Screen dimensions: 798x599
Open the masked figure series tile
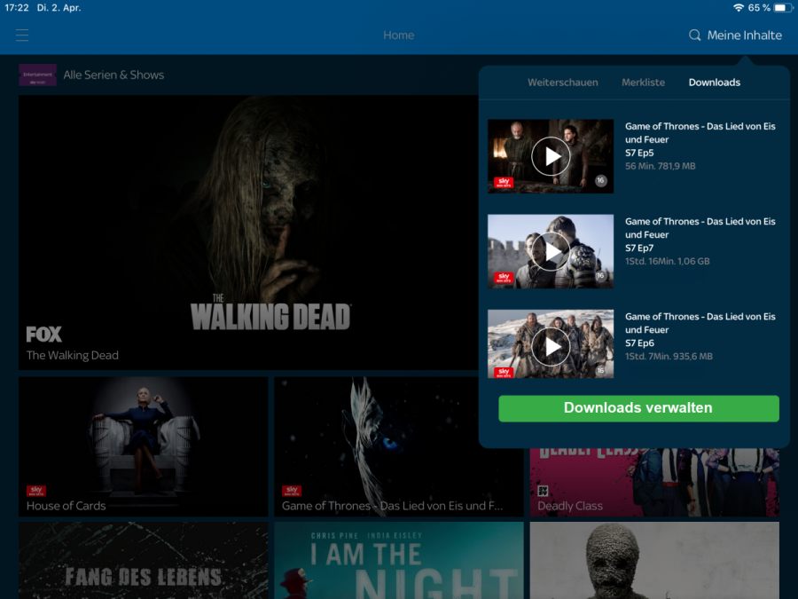tap(654, 560)
